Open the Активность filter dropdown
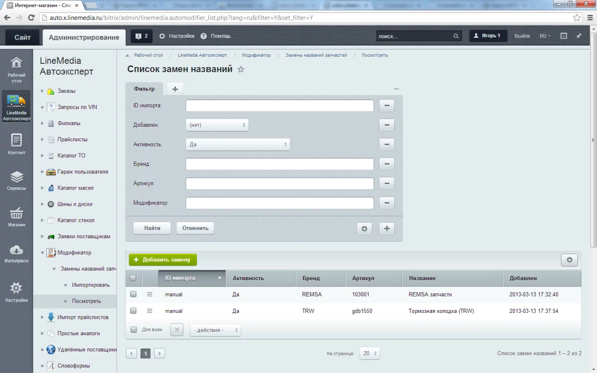Viewport: 597px width, 373px height. coord(238,145)
